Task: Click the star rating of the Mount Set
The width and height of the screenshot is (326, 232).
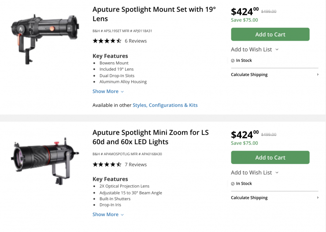Action: (107, 41)
